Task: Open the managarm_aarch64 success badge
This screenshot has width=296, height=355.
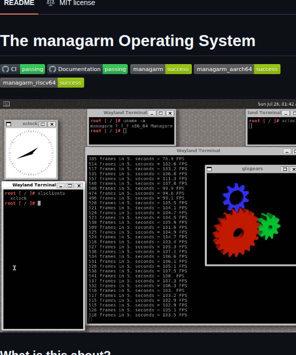Action: pos(237,69)
